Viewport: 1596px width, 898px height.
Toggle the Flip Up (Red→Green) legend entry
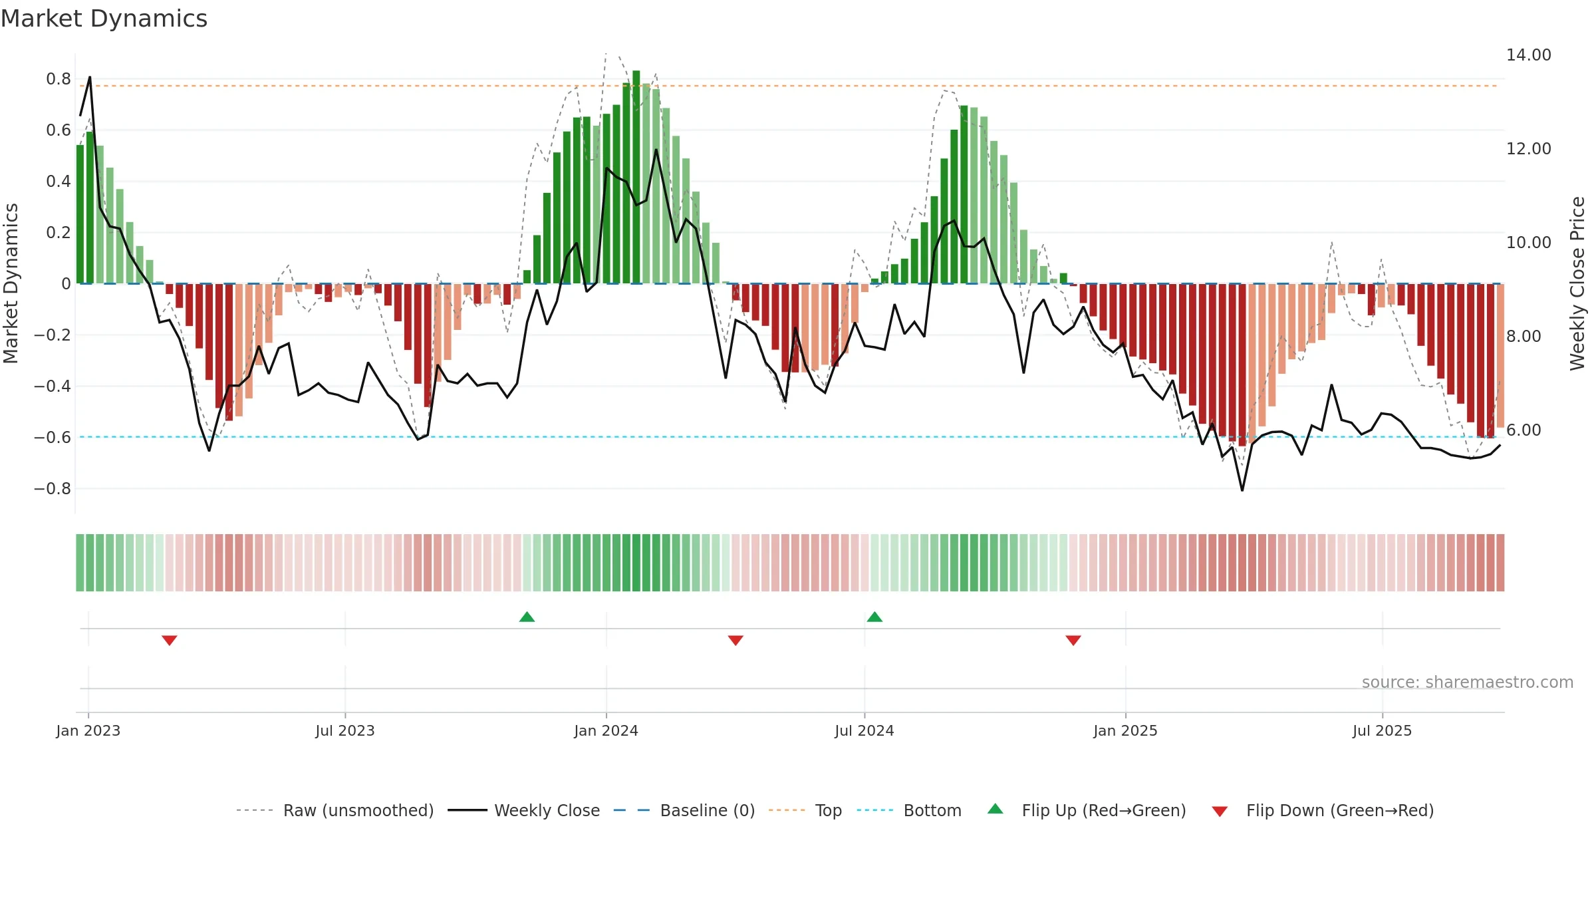[x=1087, y=810]
